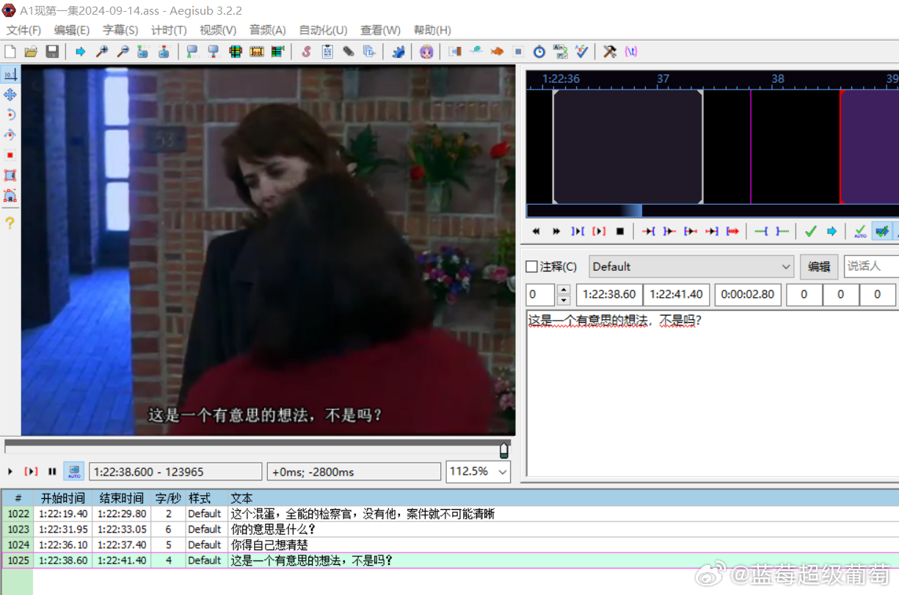Open the 自动化(U) menu

[323, 30]
